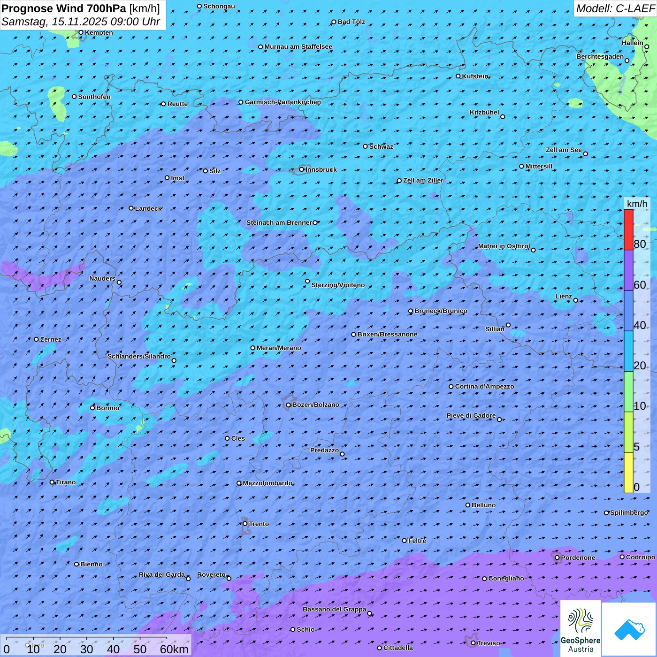
Task: Click the title 'Prognose Wind 700hPa'
Action: click(x=64, y=8)
